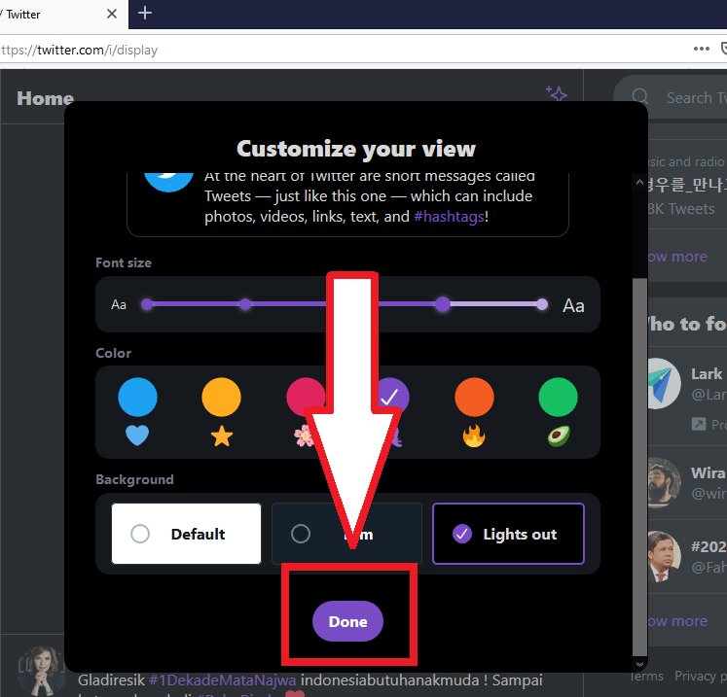Click the Customize your view heading
Screen dimensions: 727x697
(x=356, y=149)
